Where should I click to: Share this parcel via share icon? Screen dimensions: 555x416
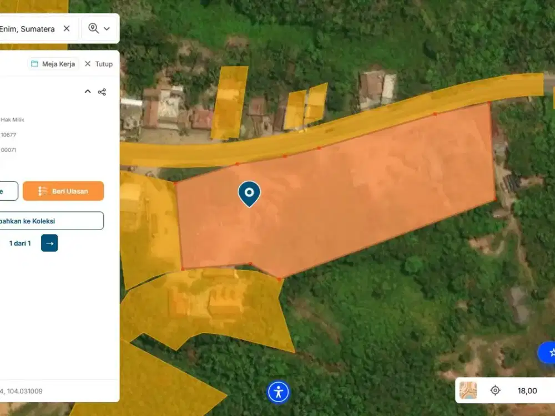tap(102, 92)
